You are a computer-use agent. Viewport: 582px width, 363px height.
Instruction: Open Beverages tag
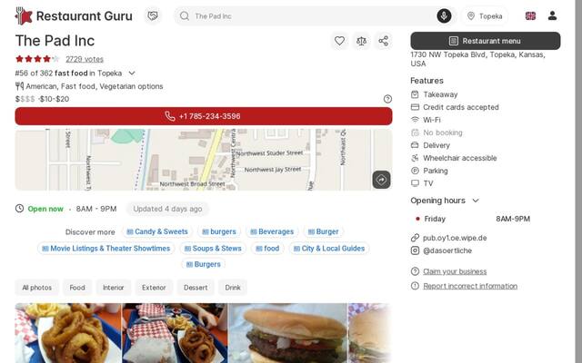[x=272, y=232]
